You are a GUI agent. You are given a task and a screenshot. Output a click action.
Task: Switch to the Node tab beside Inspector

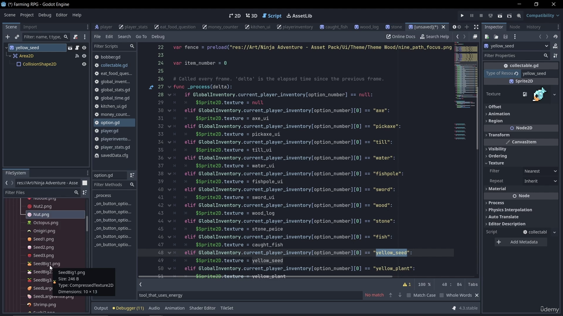pyautogui.click(x=515, y=27)
